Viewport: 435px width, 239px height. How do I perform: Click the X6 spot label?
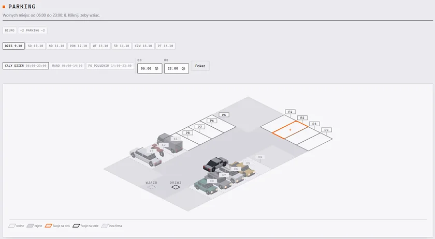(x=236, y=169)
